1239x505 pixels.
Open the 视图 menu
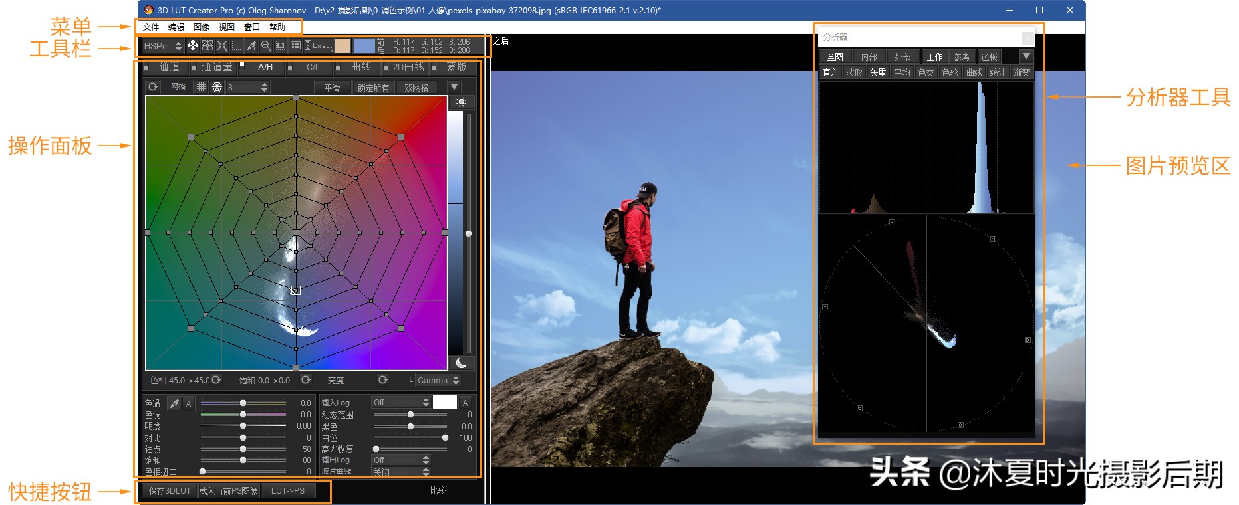227,27
